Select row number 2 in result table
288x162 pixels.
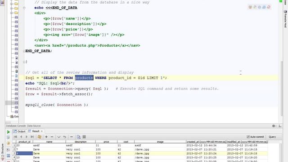point(14,149)
